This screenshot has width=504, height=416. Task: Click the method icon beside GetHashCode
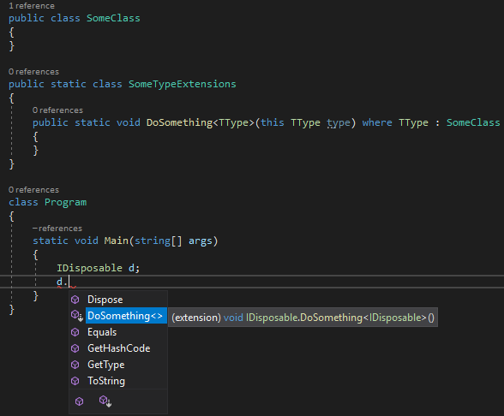coord(75,348)
